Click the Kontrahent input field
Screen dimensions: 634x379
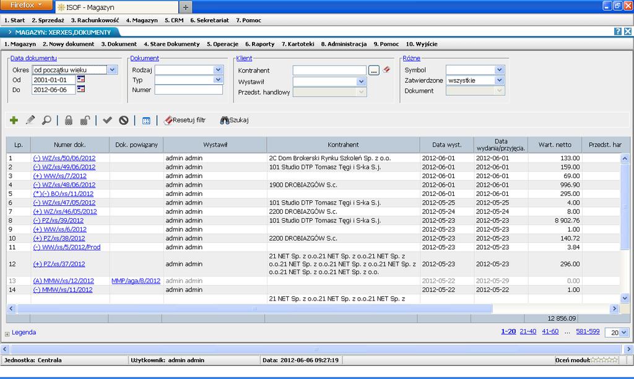[x=329, y=70]
